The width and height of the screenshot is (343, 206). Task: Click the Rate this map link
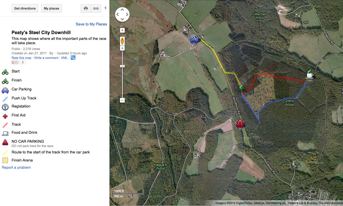[21, 58]
